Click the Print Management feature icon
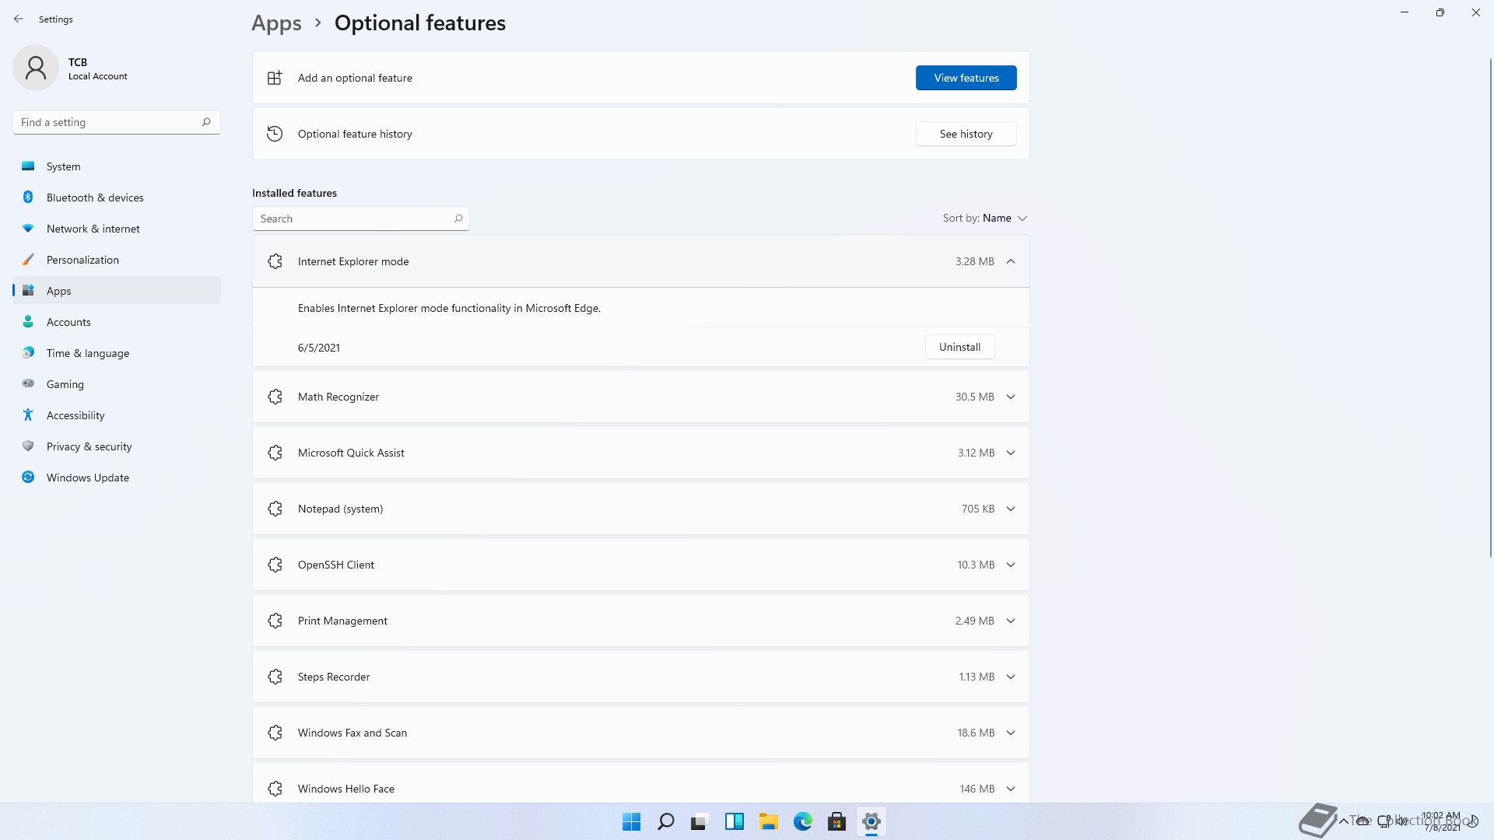Screen dimensions: 1494x840 pyautogui.click(x=275, y=621)
